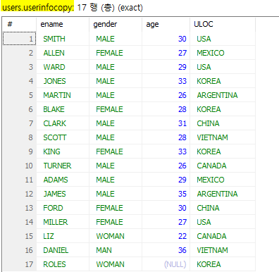
Task: Click age 22 in LIZ's row
Action: (166, 236)
